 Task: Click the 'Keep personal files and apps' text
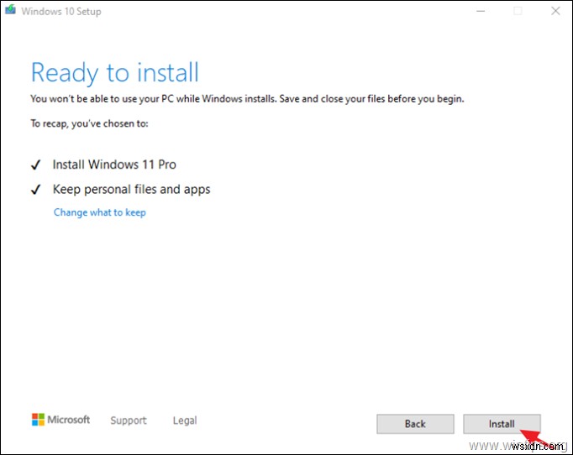point(132,190)
